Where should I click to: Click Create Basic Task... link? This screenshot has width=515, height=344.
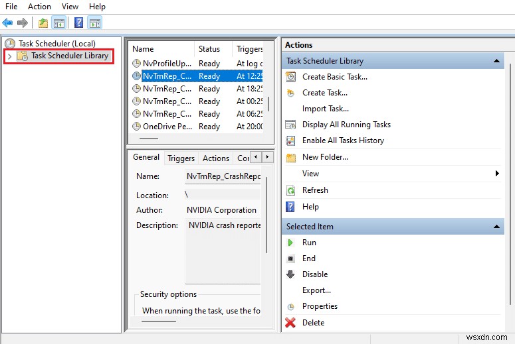[x=335, y=77]
